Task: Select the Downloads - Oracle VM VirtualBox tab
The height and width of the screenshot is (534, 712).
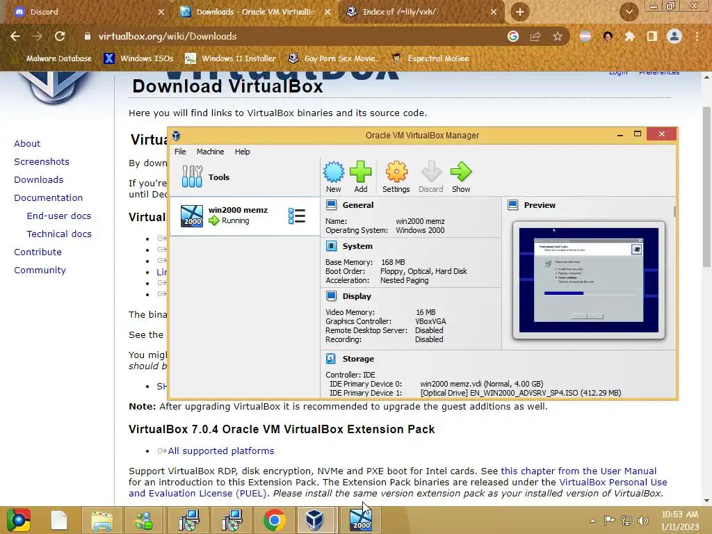Action: (256, 12)
